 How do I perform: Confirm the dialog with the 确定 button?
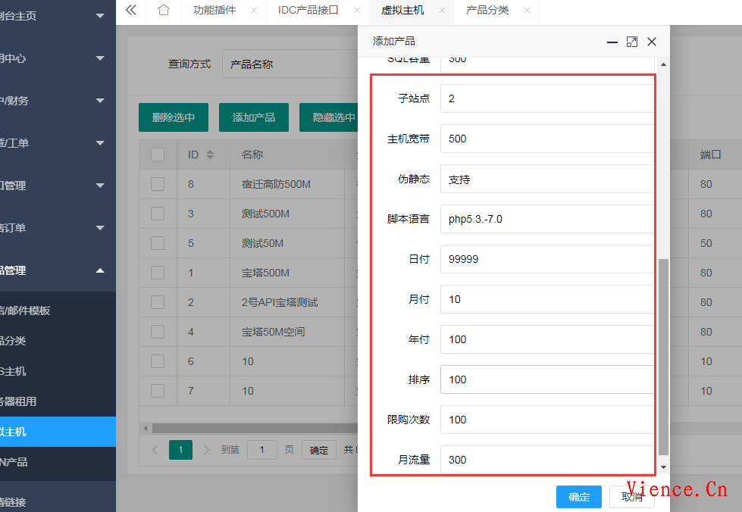tap(578, 497)
